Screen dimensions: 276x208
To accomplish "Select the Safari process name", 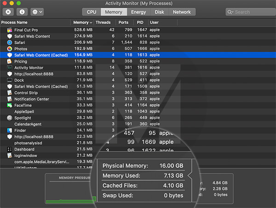I will click(x=20, y=42).
